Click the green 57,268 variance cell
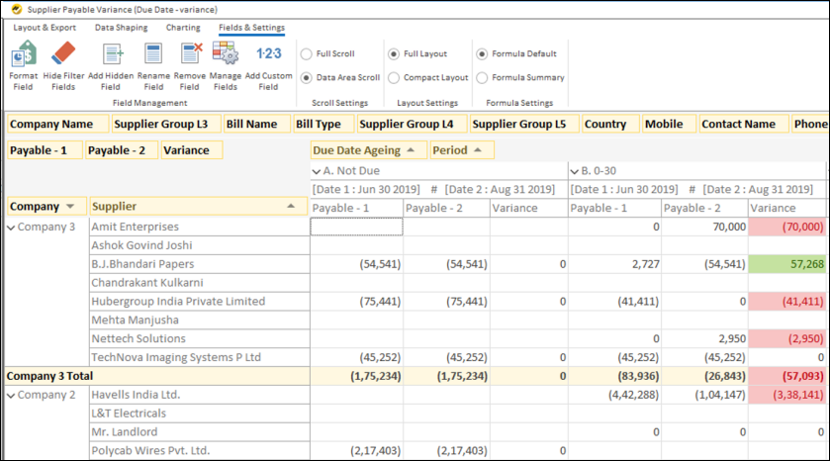This screenshot has width=830, height=461. (x=787, y=264)
